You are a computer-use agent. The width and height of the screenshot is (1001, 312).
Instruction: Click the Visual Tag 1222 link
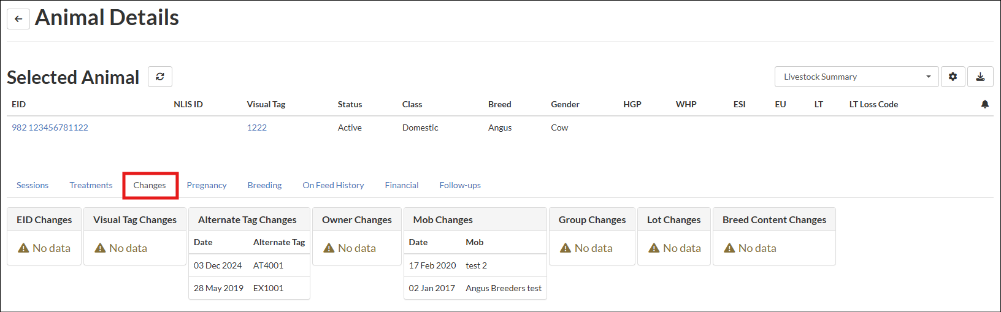point(256,127)
